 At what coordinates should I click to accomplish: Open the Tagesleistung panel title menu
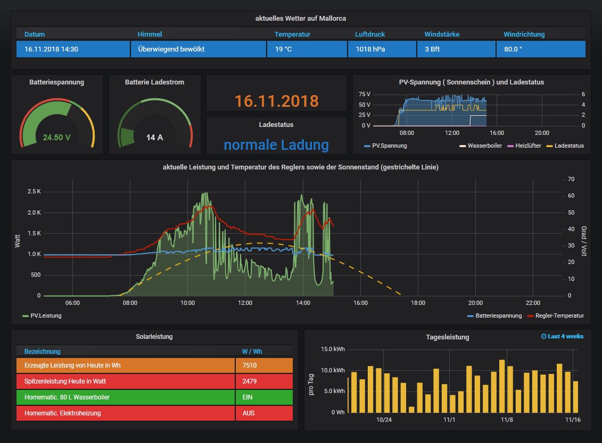coord(447,337)
